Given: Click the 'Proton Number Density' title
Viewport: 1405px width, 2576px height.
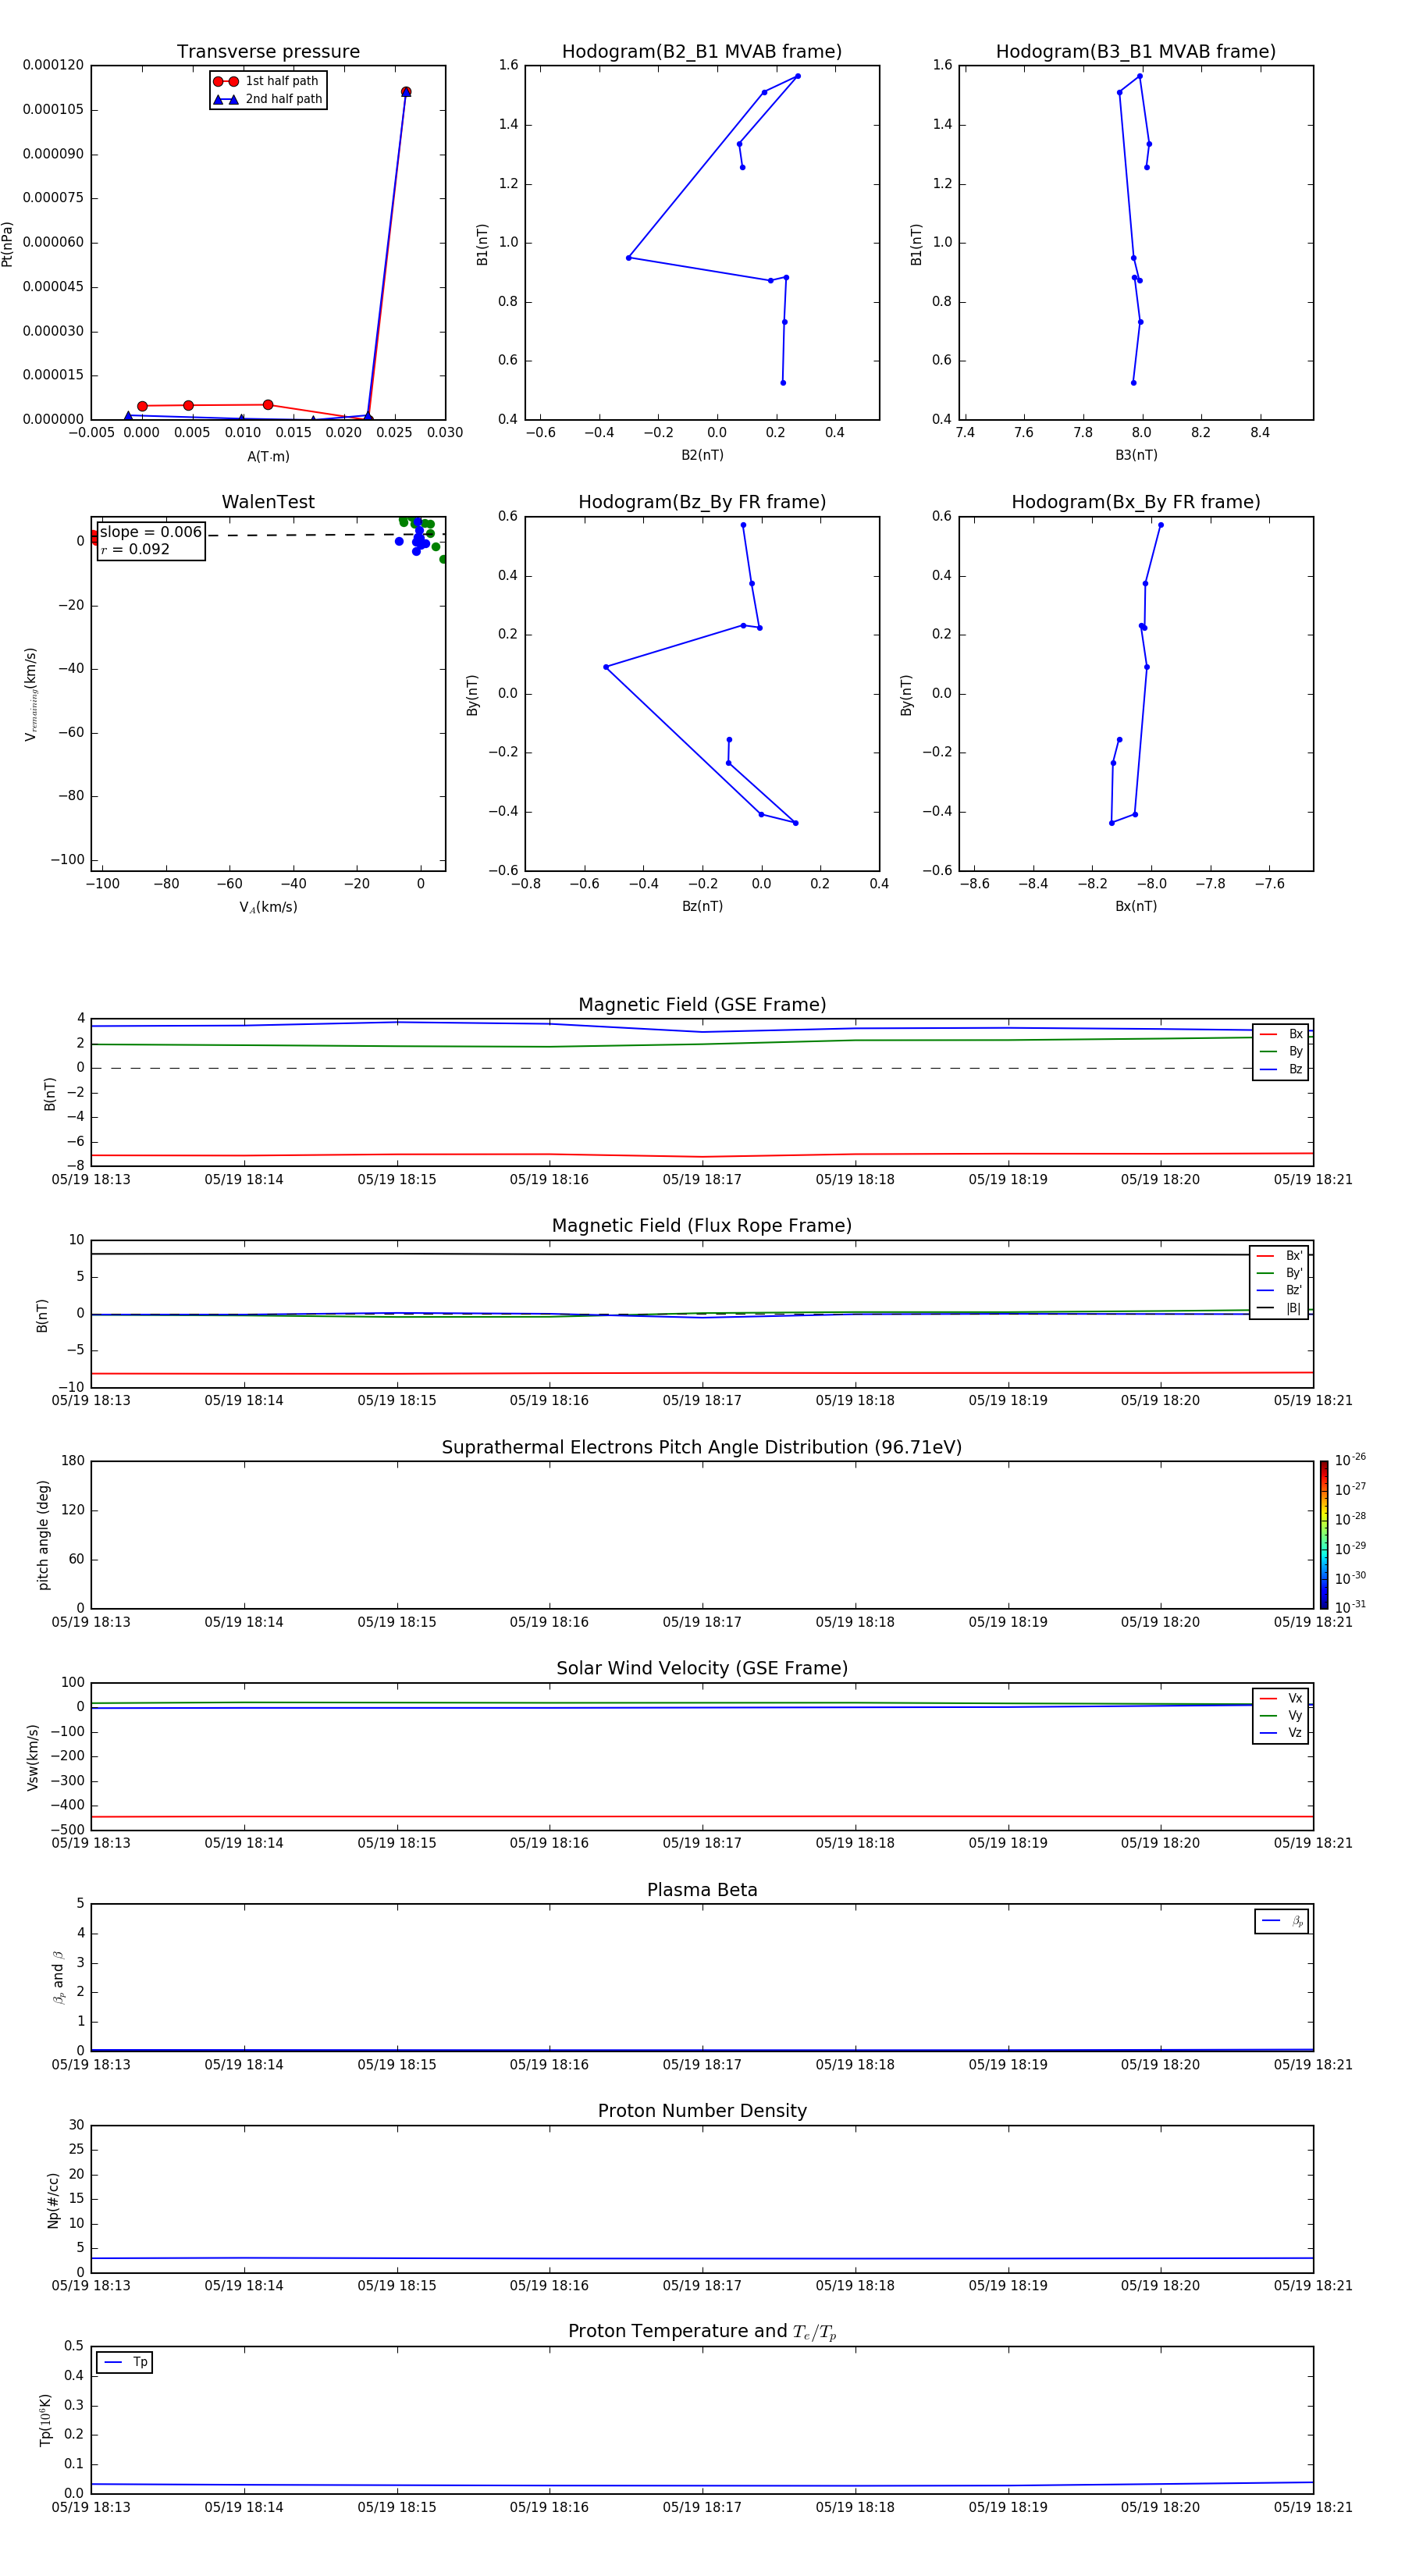Looking at the screenshot, I should click(702, 2112).
